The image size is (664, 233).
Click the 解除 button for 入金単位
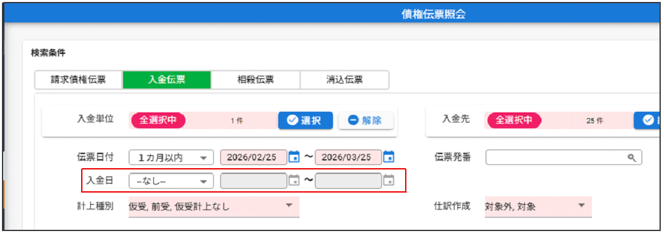pyautogui.click(x=366, y=120)
